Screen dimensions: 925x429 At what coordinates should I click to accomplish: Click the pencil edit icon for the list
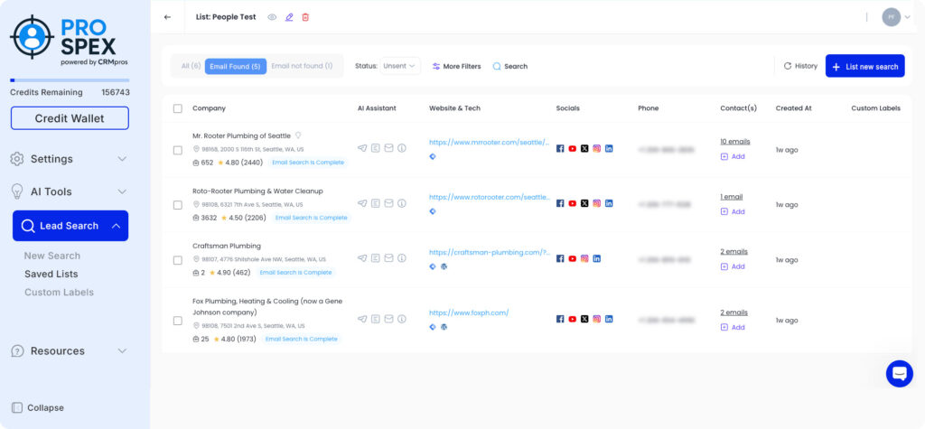click(289, 17)
